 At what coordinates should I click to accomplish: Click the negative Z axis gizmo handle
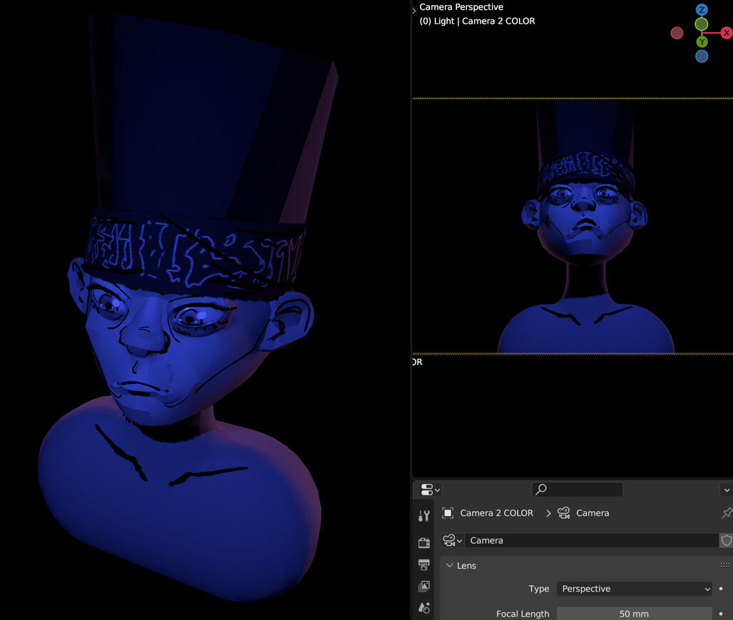click(x=702, y=56)
